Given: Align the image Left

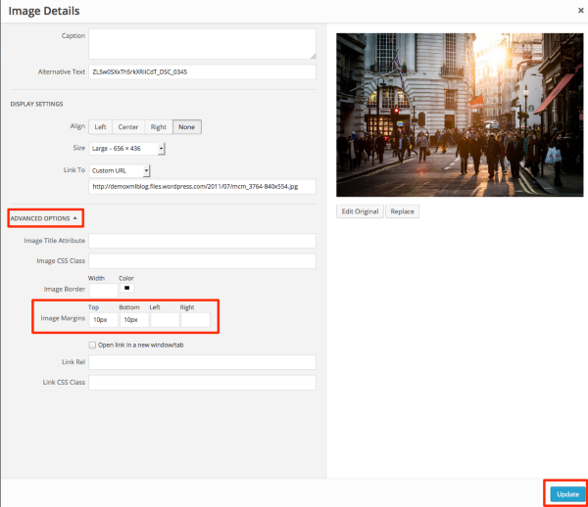Looking at the screenshot, I should click(x=100, y=127).
